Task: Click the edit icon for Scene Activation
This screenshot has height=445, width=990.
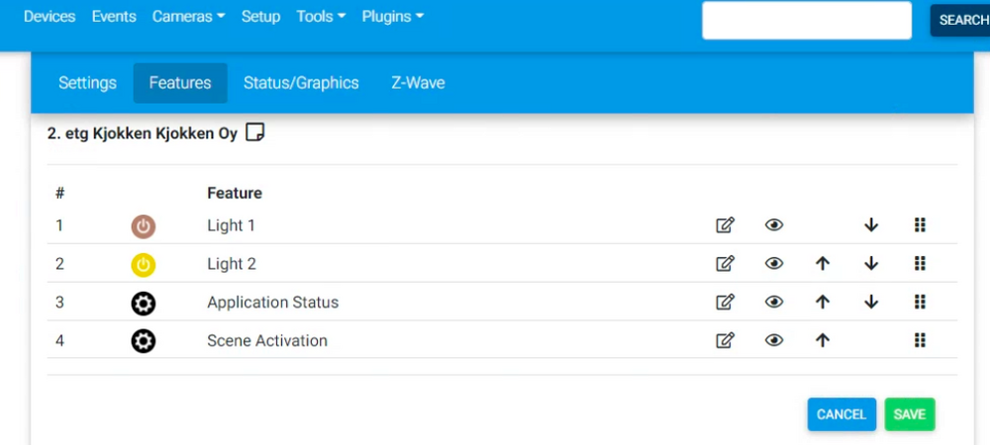Action: click(x=725, y=341)
